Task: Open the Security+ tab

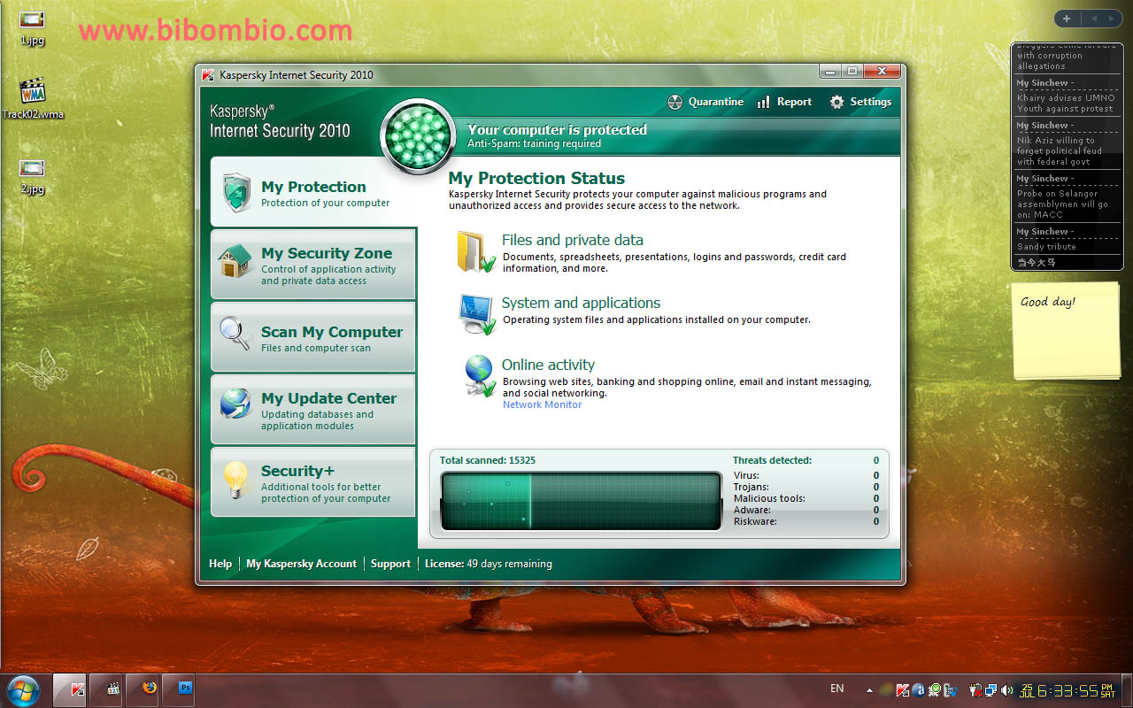Action: (312, 481)
